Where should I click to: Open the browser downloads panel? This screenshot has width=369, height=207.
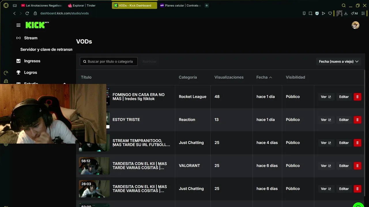(x=346, y=13)
